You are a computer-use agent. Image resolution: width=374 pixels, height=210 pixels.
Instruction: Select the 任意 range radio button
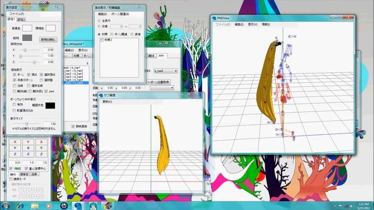coord(99,26)
